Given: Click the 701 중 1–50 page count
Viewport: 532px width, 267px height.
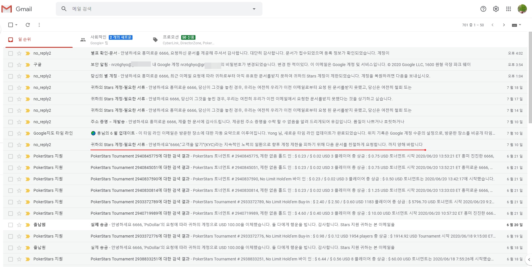Looking at the screenshot, I should tap(473, 25).
